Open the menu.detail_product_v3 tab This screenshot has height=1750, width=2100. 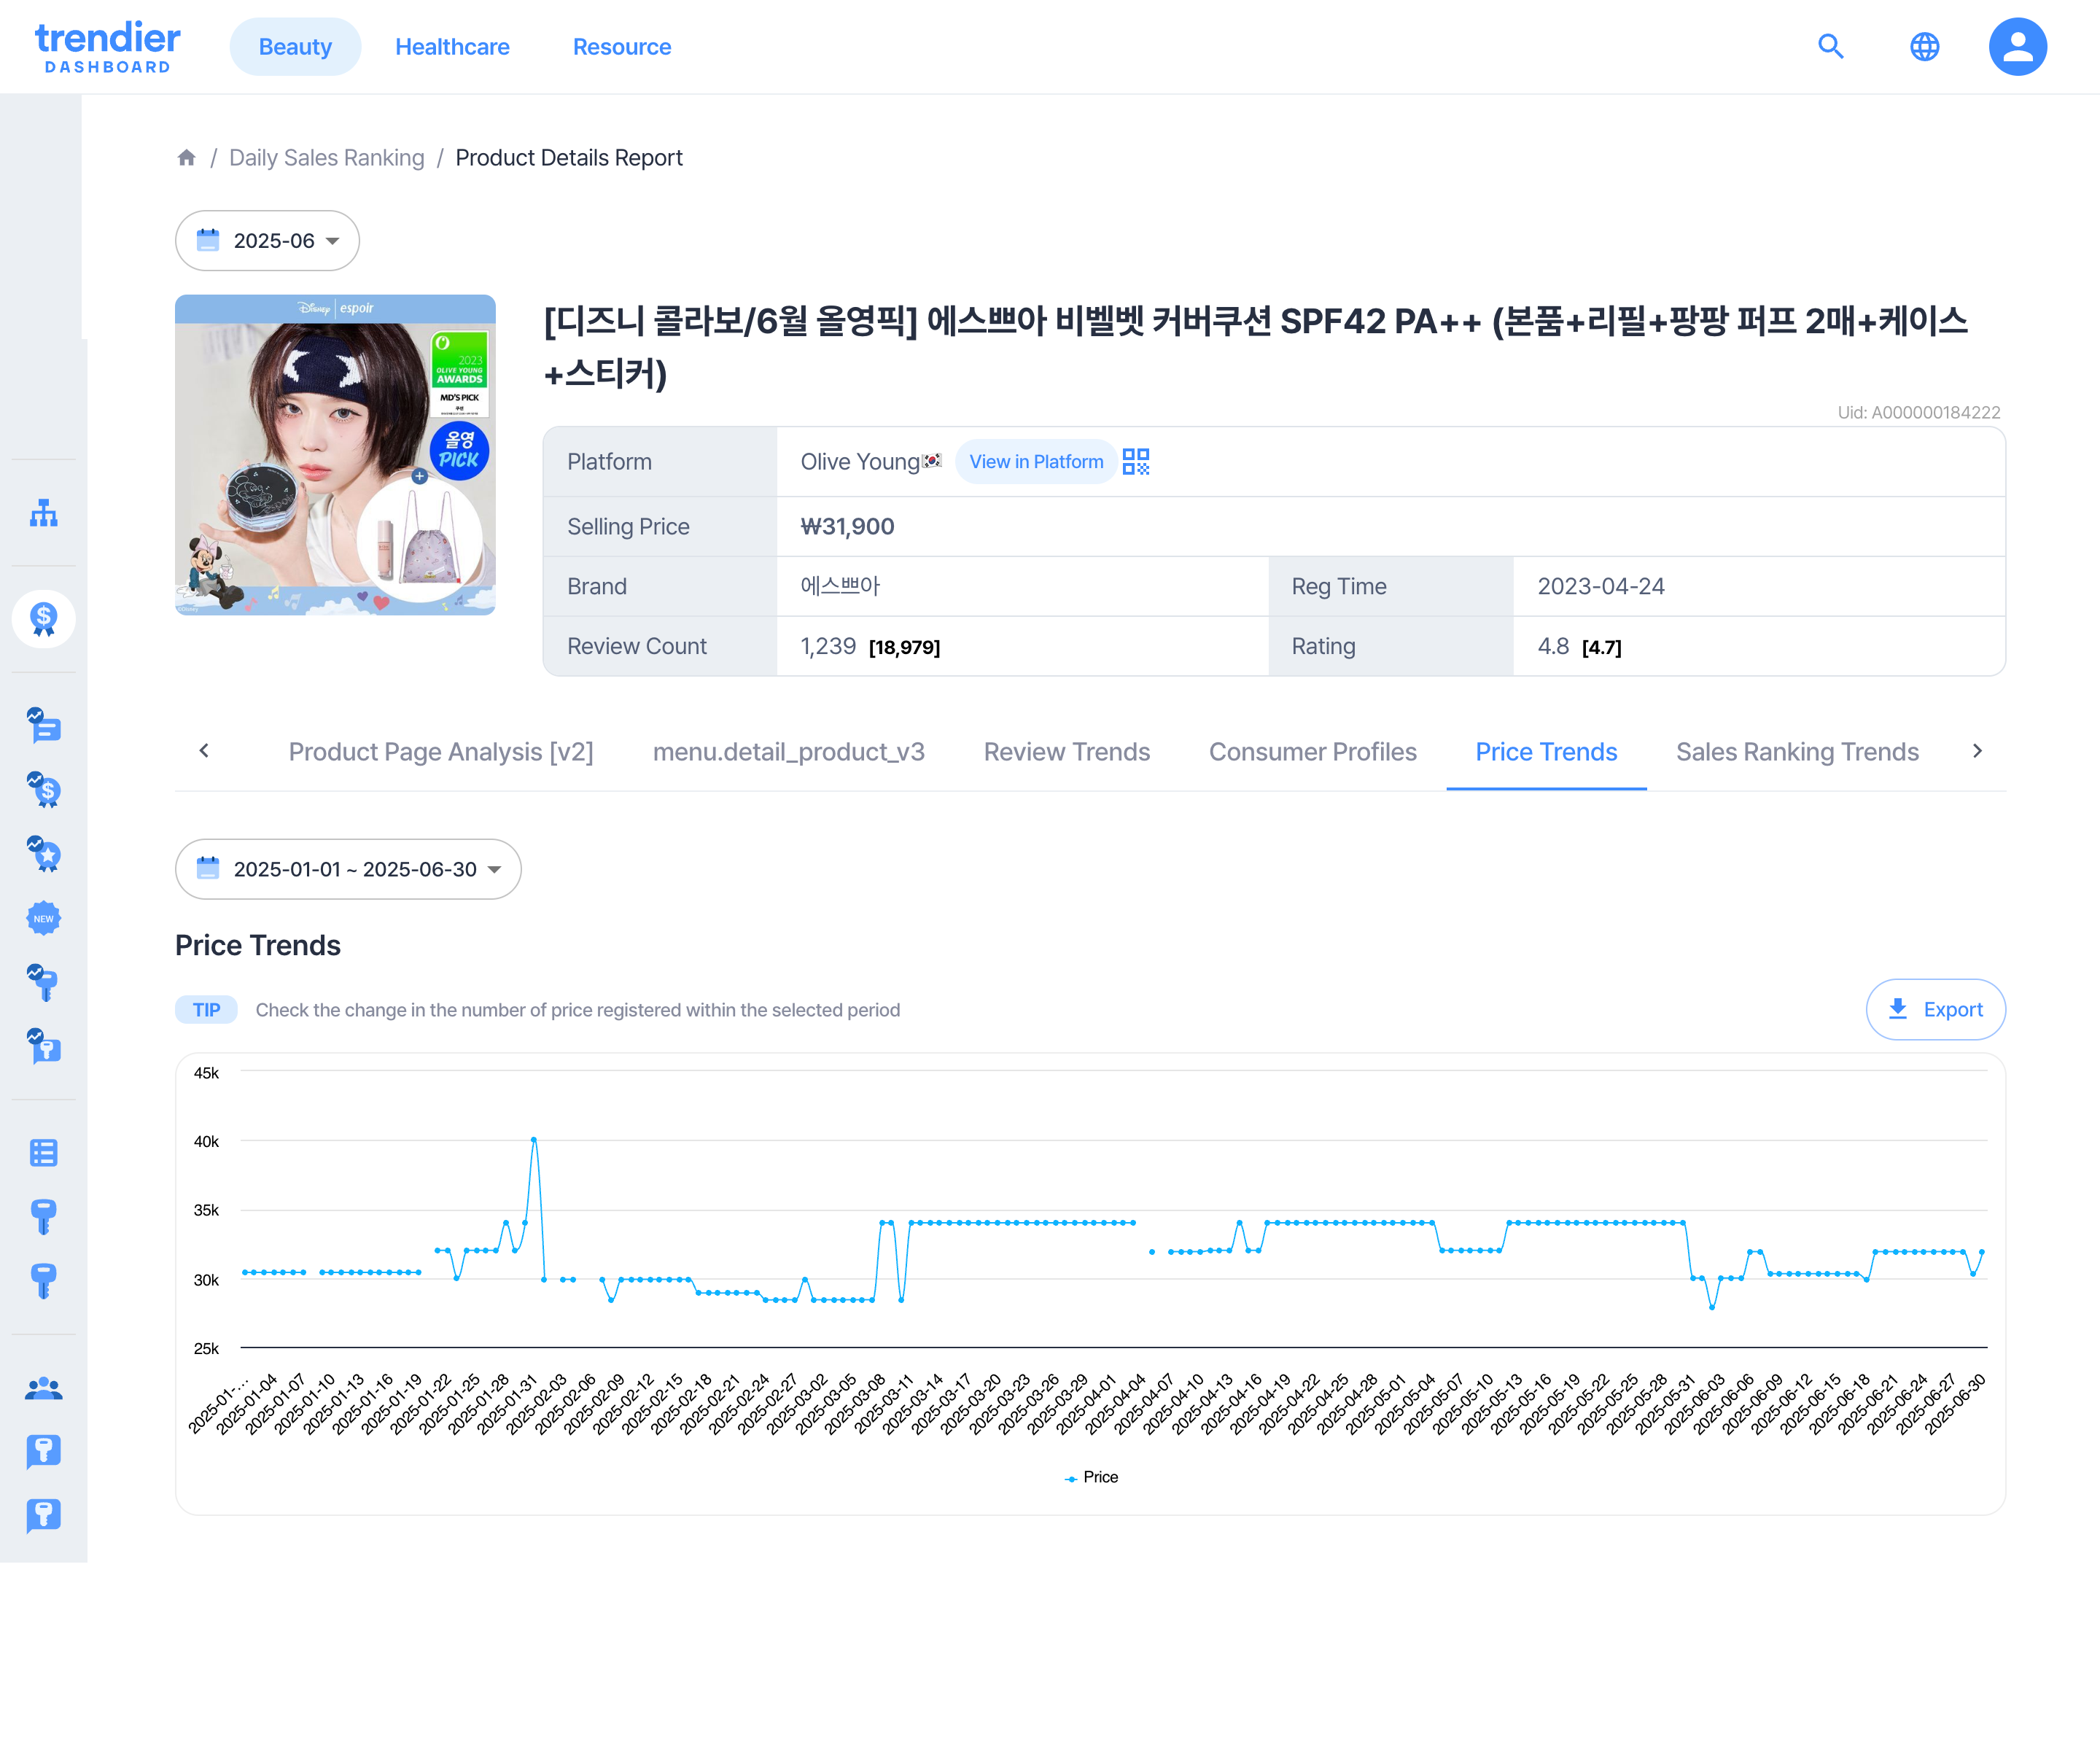click(788, 751)
